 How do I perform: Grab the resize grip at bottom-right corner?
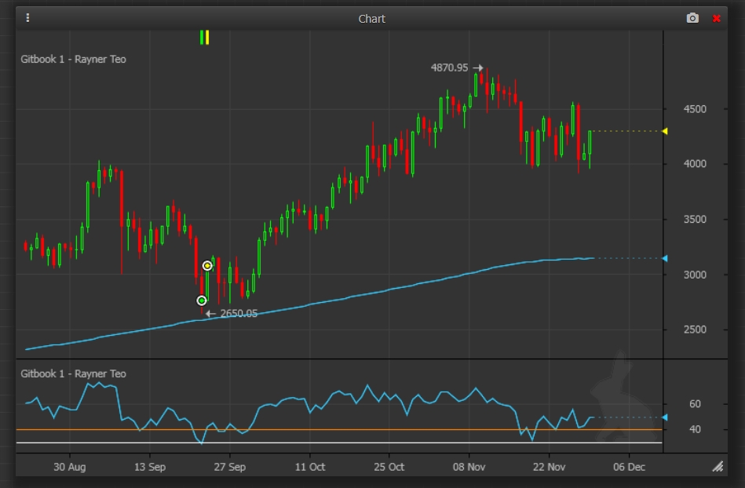tap(717, 467)
